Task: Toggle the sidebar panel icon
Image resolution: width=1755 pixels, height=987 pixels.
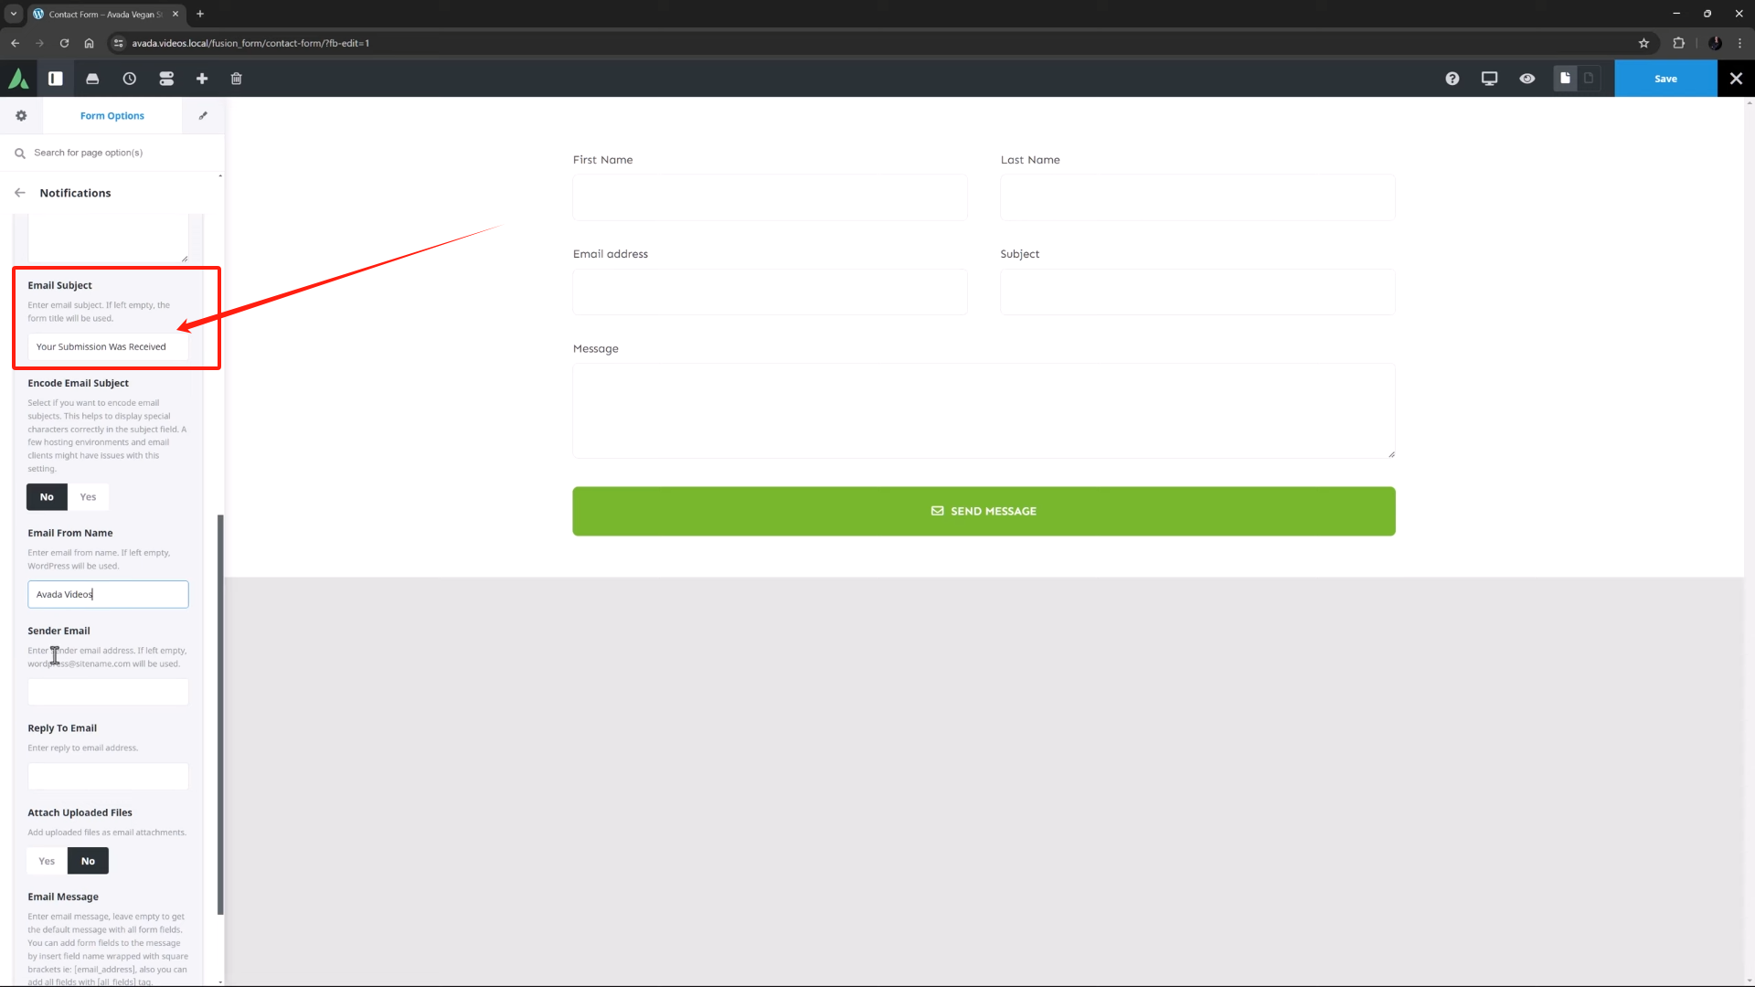Action: 56,79
